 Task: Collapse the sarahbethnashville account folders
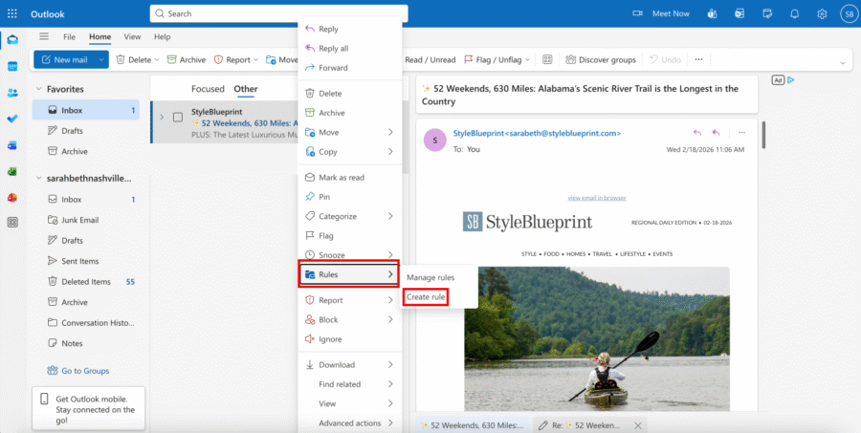(x=38, y=179)
